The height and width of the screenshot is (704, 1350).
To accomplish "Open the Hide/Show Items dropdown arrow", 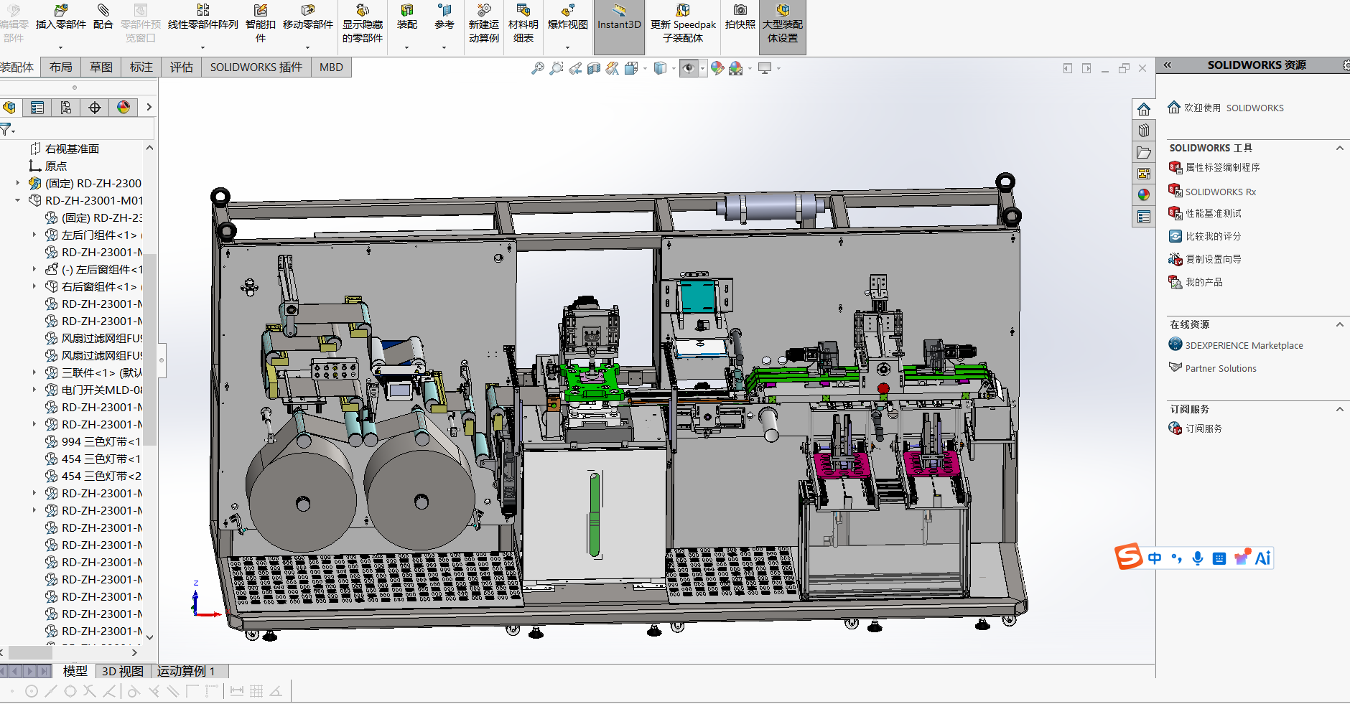I will pos(702,69).
